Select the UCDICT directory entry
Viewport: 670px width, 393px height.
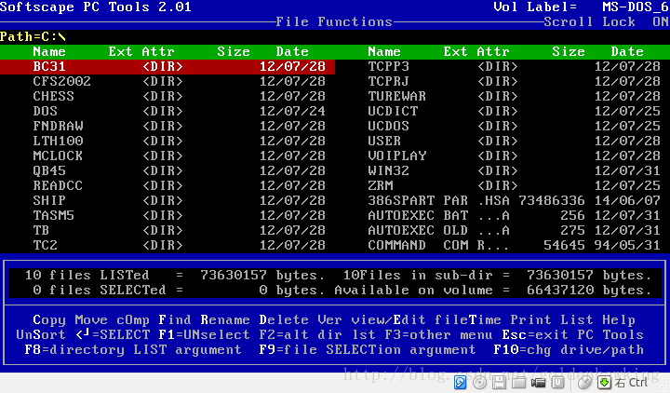click(514, 111)
